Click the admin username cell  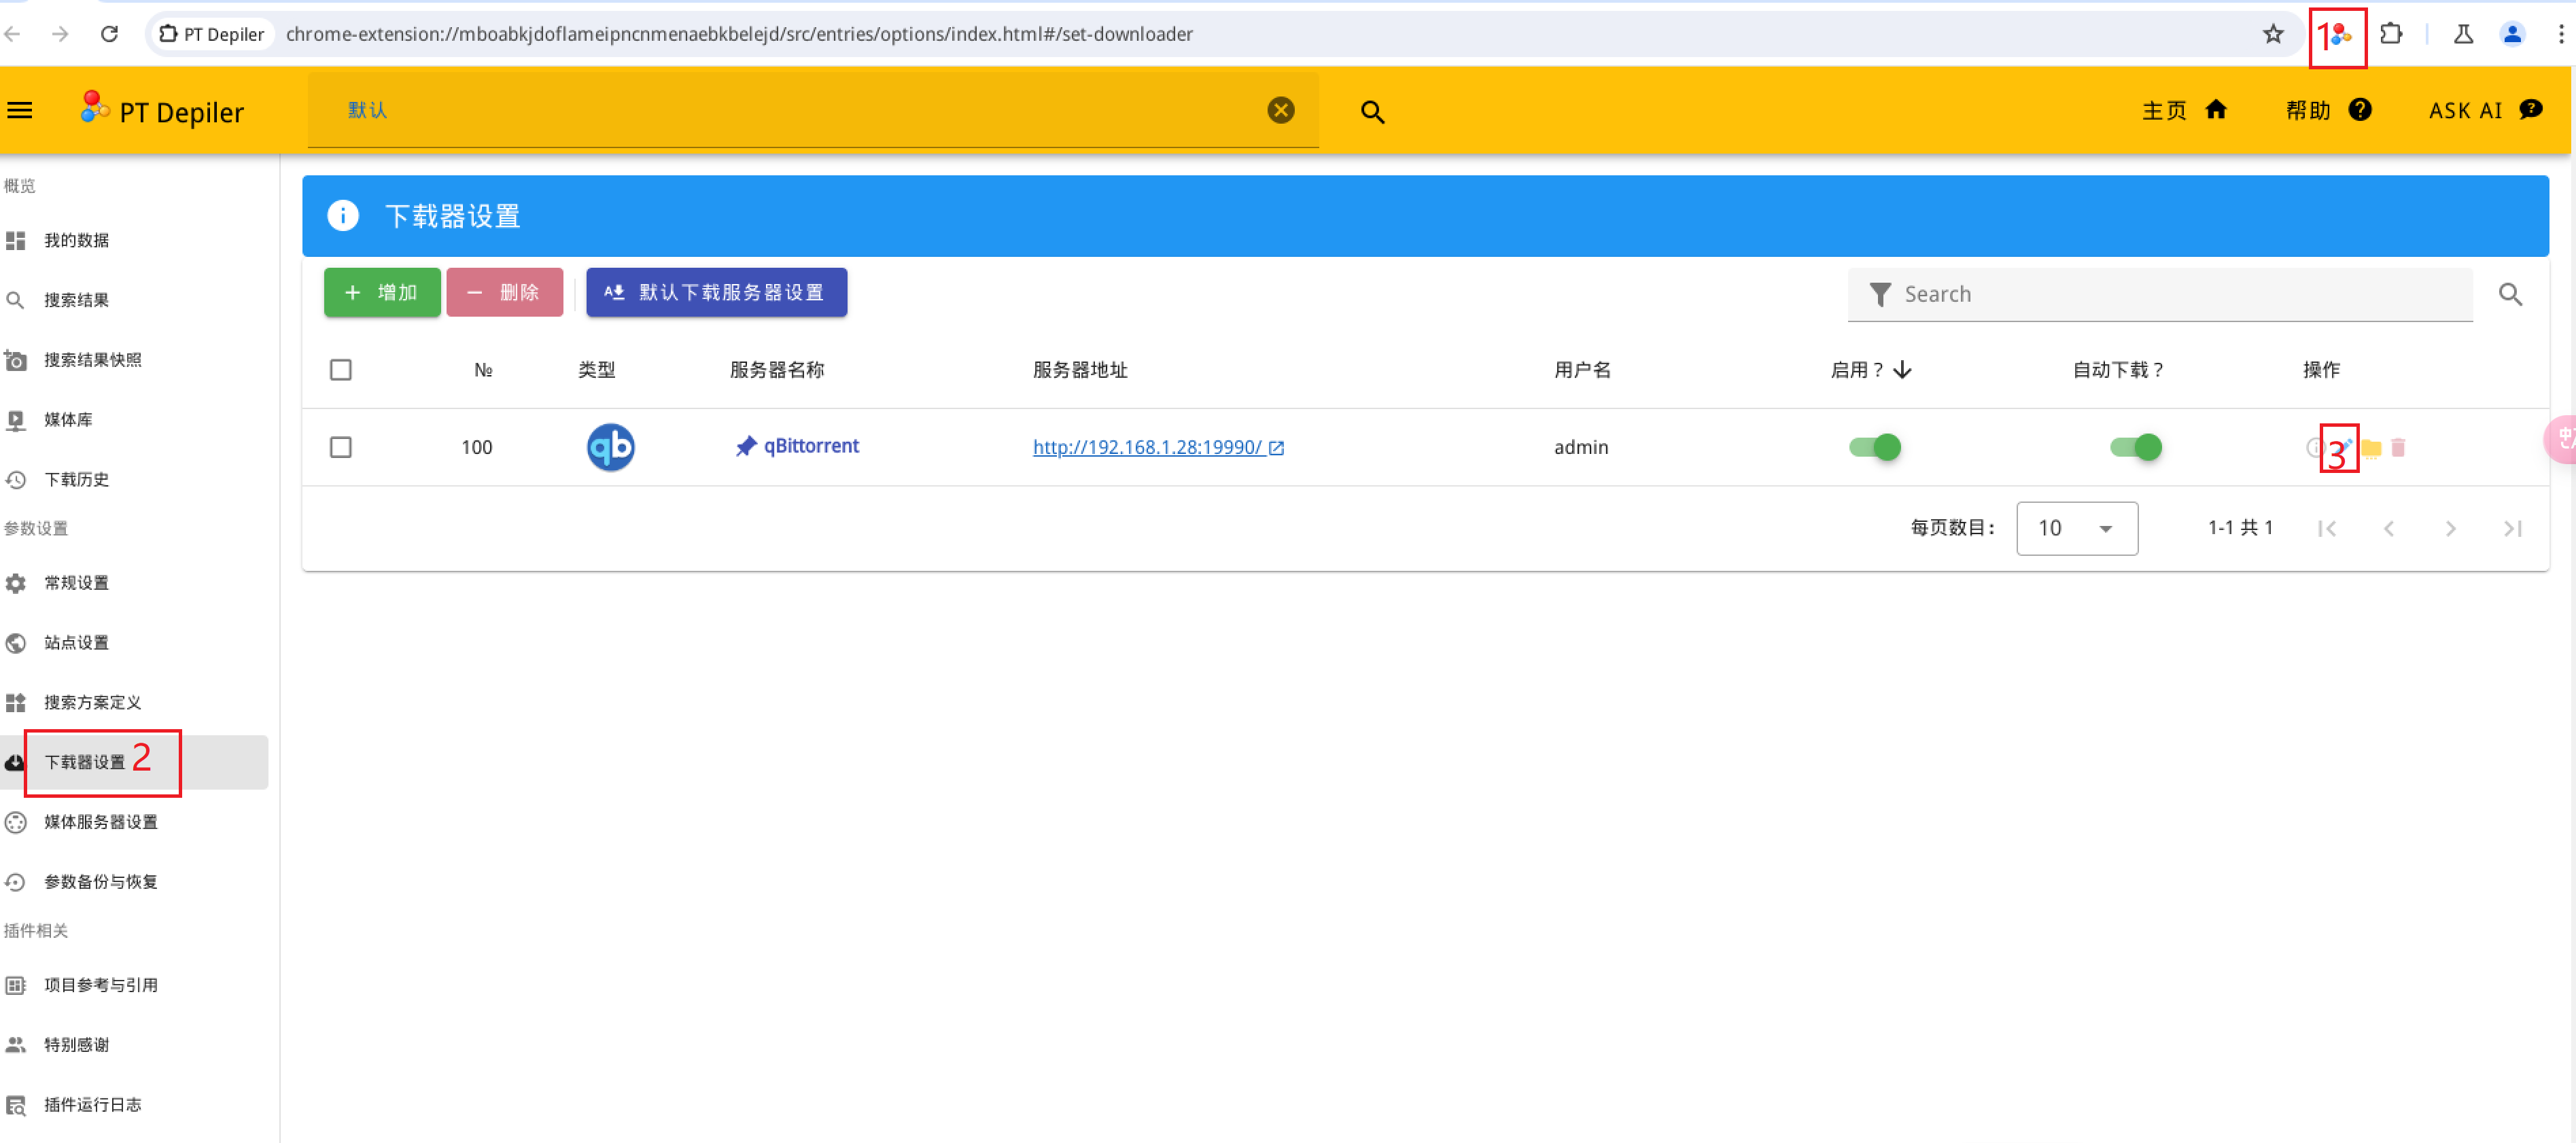(x=1581, y=447)
